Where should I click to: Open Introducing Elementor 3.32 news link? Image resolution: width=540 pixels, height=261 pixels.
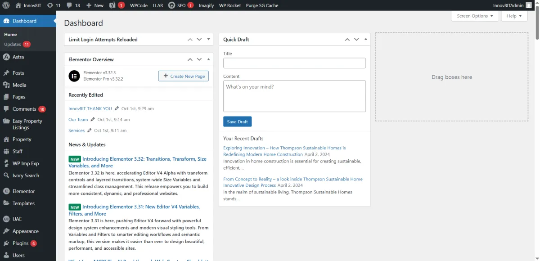137,162
